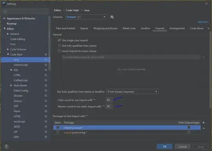Confirm settings with the OK button
Image resolution: width=212 pixels, height=151 pixels.
(x=164, y=147)
